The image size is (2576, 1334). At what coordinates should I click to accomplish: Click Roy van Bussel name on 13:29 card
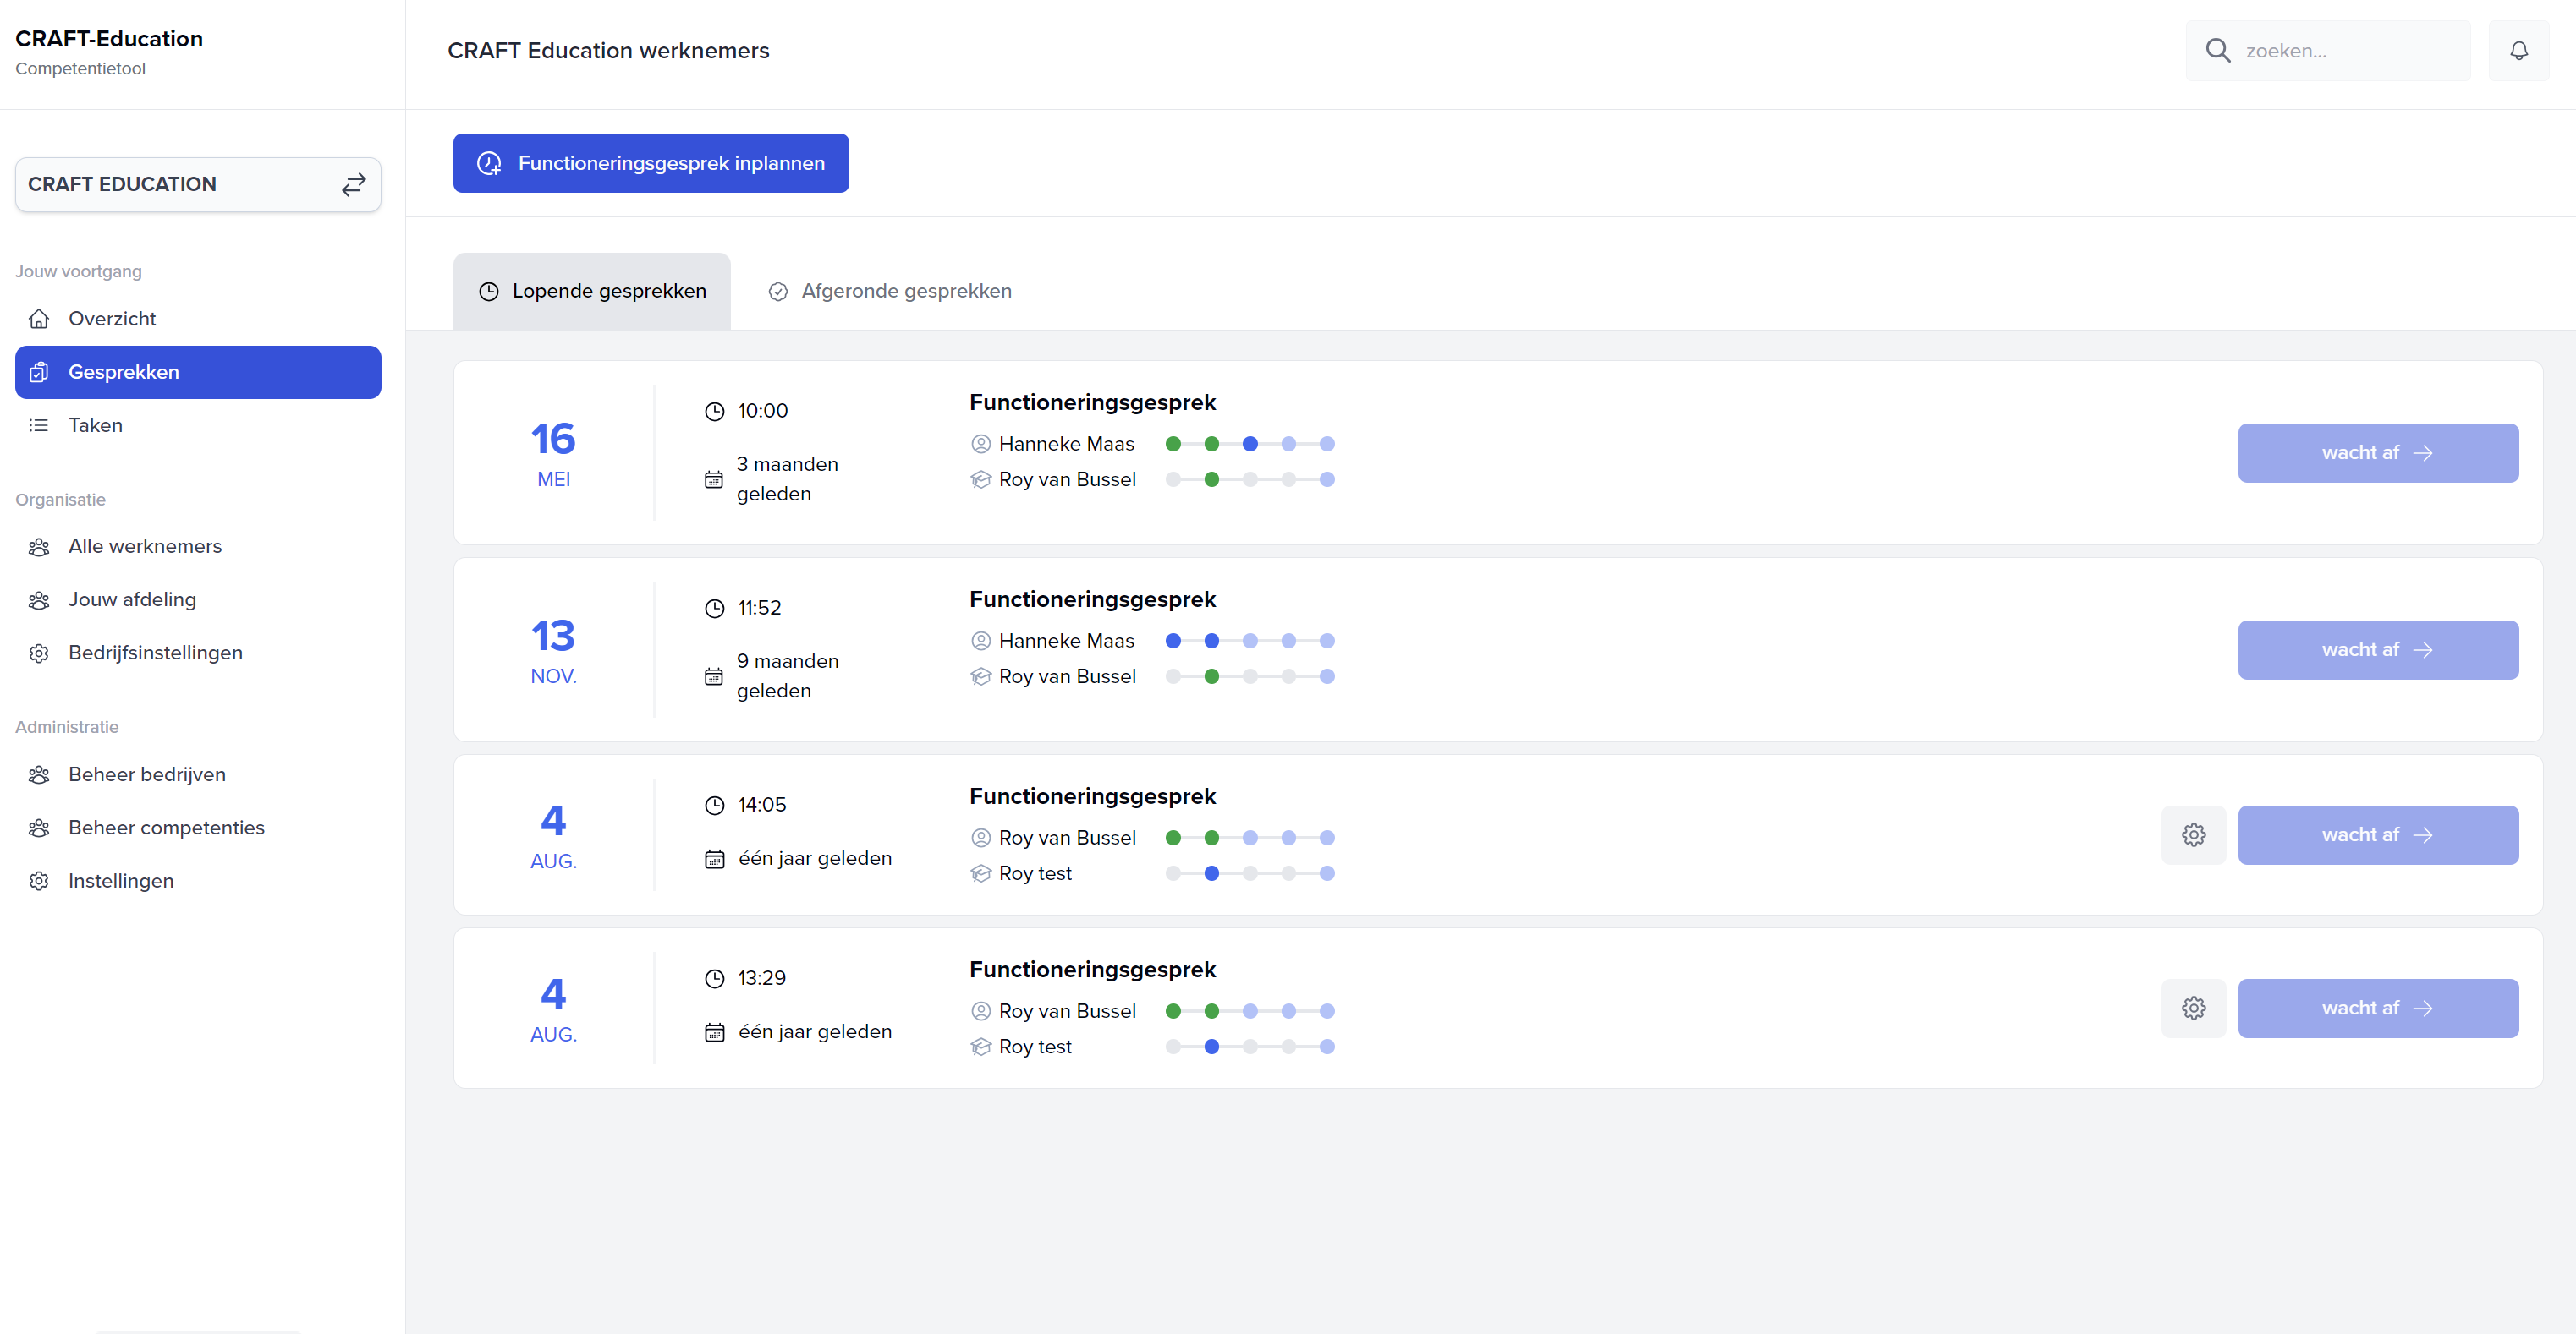1067,1011
